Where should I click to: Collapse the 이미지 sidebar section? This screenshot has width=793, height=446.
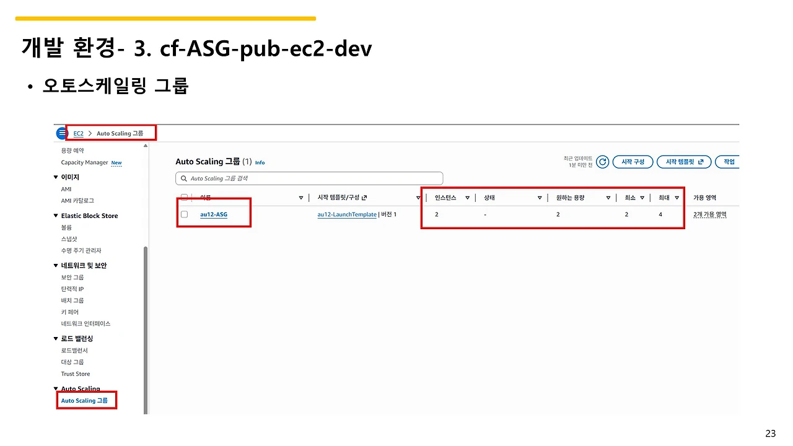coord(56,177)
